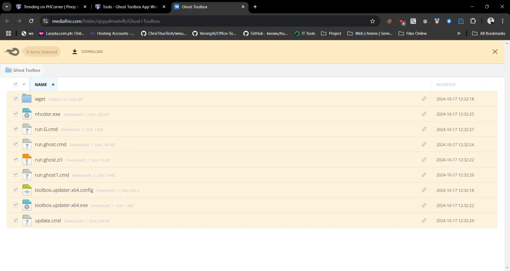Image resolution: width=510 pixels, height=271 pixels.
Task: Uncheck the toolbox.updater.x64.config checkbox
Action: tap(16, 190)
